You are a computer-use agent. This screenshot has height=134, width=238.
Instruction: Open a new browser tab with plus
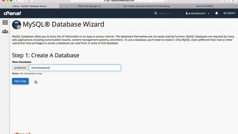point(236,6)
